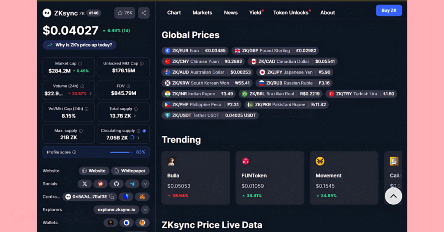Select the ZK/PHP Philippine Peso chip
Screen dimensions: 444x232
click(x=202, y=105)
